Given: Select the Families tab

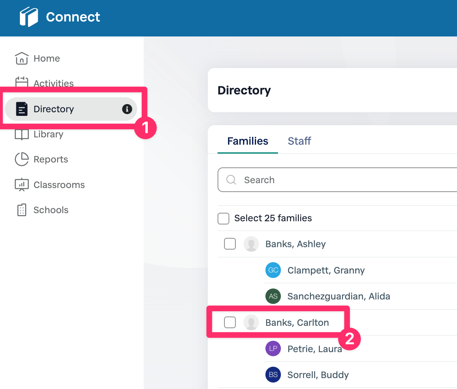Looking at the screenshot, I should (x=248, y=141).
